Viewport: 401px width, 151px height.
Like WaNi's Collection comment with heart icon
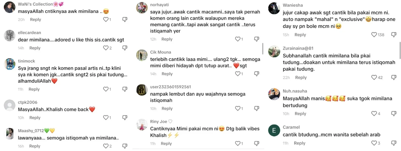[106, 19]
